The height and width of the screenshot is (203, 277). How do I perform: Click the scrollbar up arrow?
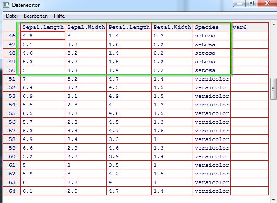pyautogui.click(x=273, y=24)
